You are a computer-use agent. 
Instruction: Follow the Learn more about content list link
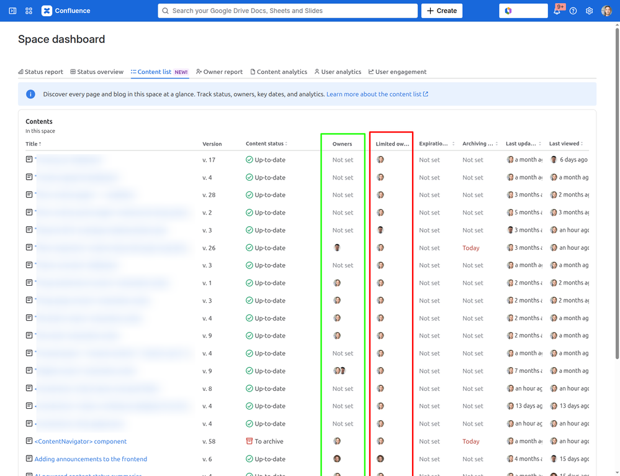[375, 94]
